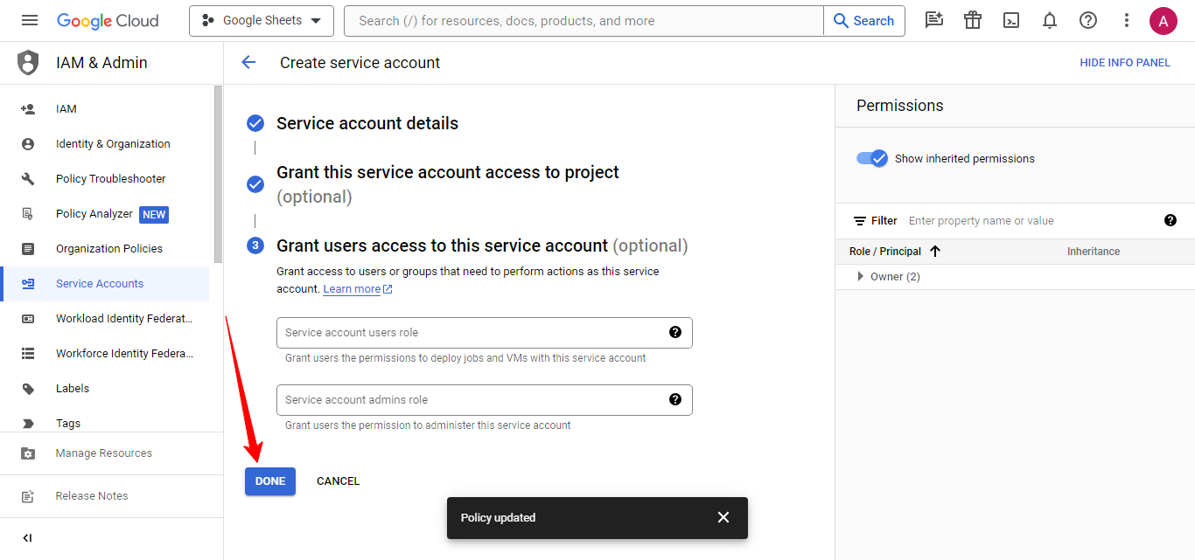Activate Cloud Shell terminal icon
Image resolution: width=1195 pixels, height=560 pixels.
click(1011, 21)
